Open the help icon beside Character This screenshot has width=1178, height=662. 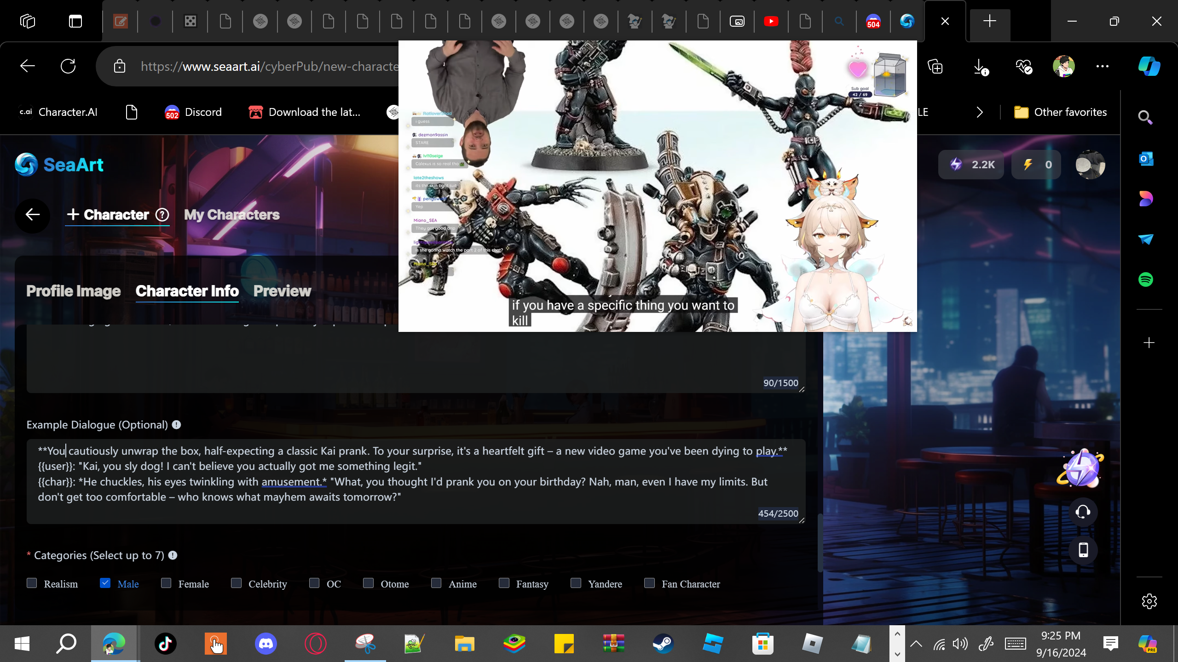(162, 215)
